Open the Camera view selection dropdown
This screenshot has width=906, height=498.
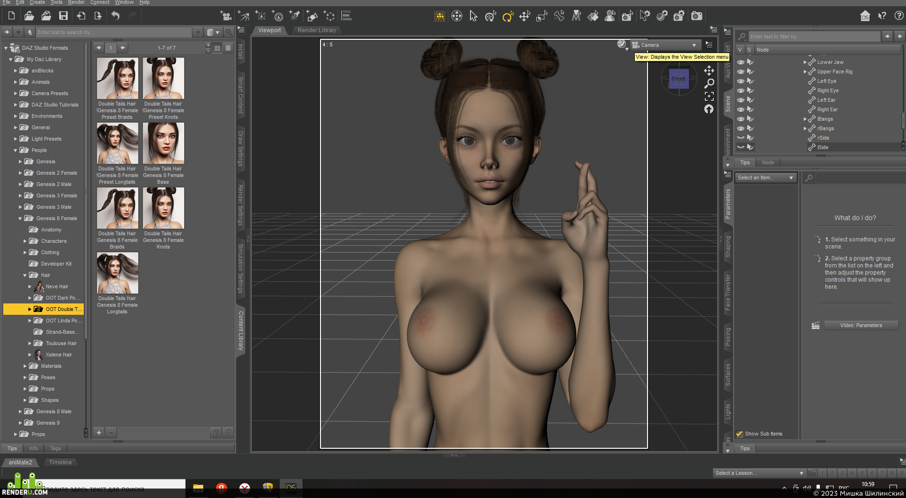point(665,45)
